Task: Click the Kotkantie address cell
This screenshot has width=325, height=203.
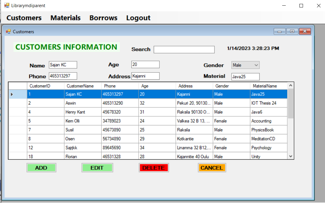Action: (x=194, y=139)
